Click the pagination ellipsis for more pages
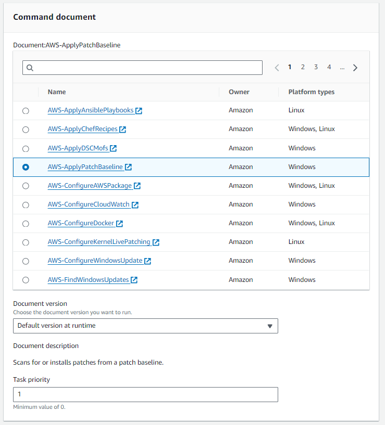 (342, 68)
